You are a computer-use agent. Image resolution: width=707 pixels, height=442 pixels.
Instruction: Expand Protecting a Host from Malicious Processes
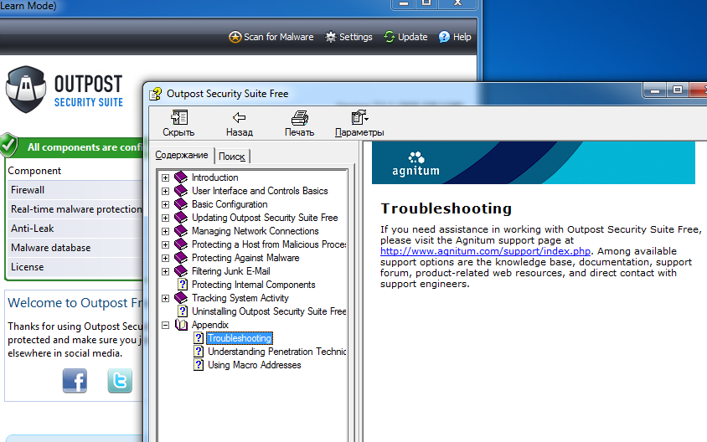pos(166,245)
